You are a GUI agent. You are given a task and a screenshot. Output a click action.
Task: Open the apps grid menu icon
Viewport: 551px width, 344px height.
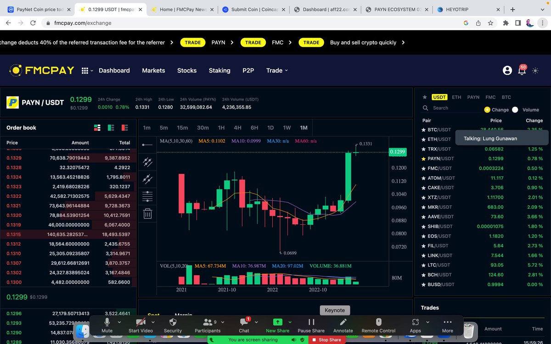85,71
